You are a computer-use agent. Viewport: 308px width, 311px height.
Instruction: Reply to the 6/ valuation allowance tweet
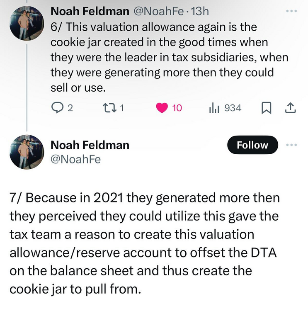(x=57, y=108)
